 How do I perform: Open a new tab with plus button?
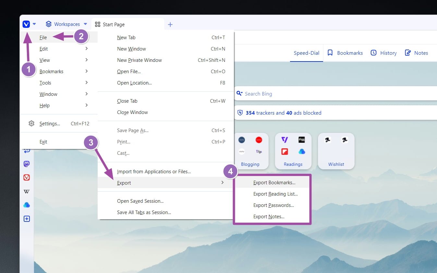pyautogui.click(x=170, y=24)
